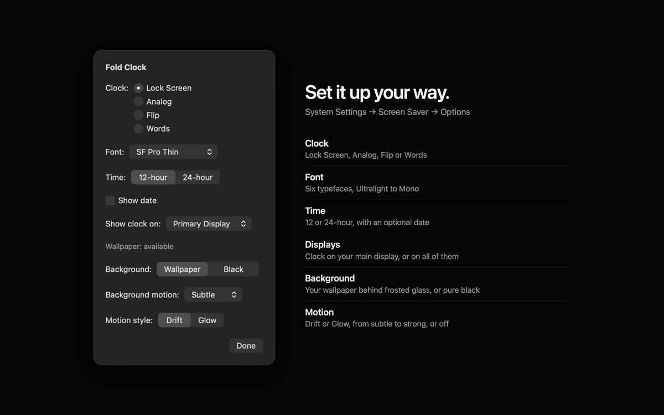Set background to Wallpaper
The width and height of the screenshot is (664, 415).
183,269
